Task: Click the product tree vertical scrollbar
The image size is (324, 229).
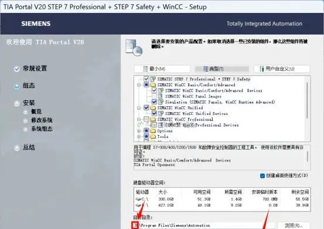Action: 308,100
